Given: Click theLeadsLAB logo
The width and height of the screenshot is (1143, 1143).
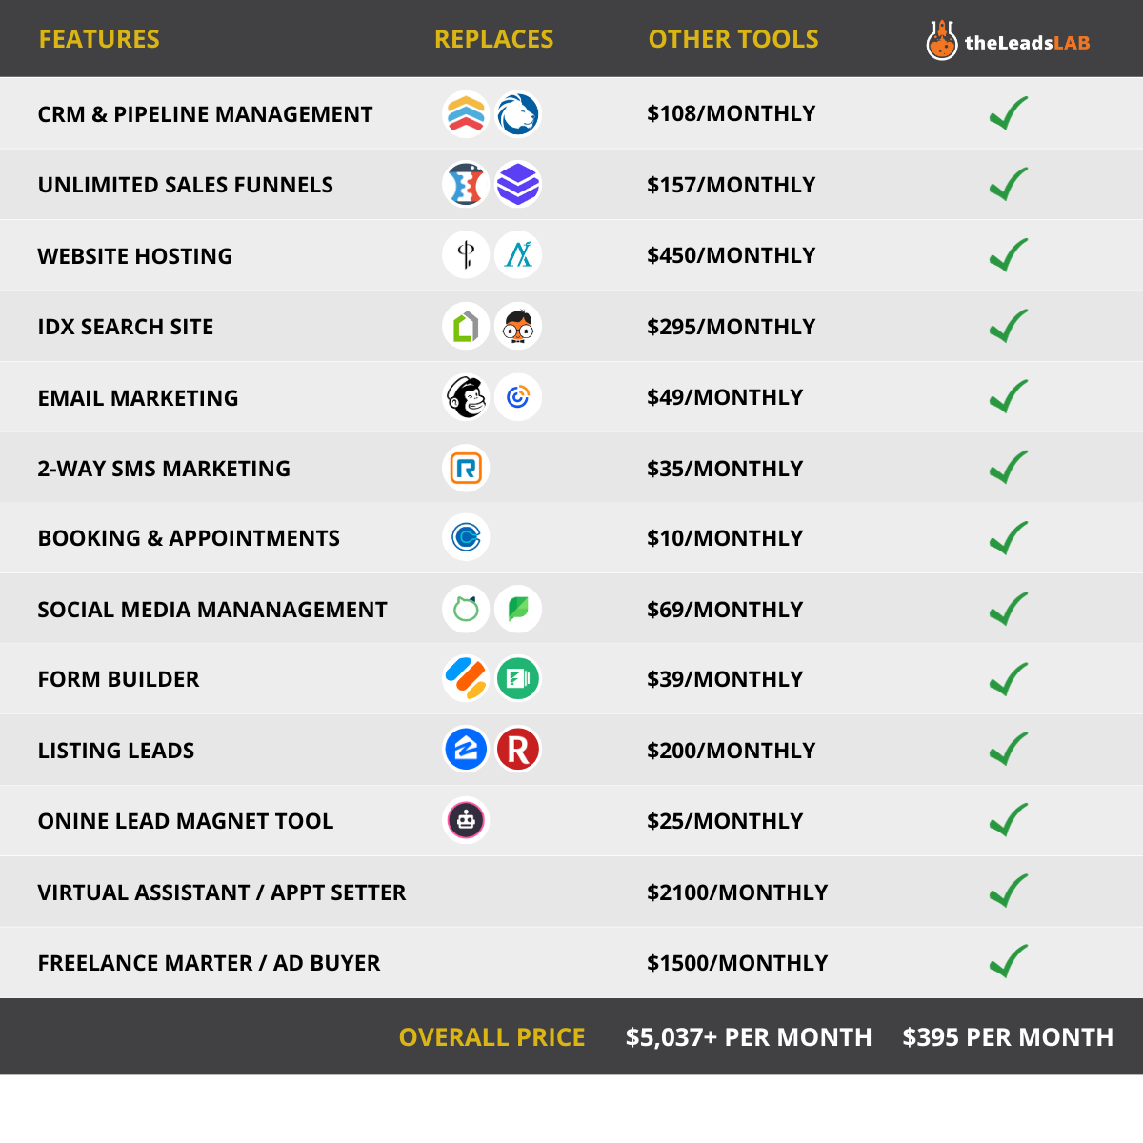Looking at the screenshot, I should point(1008,40).
